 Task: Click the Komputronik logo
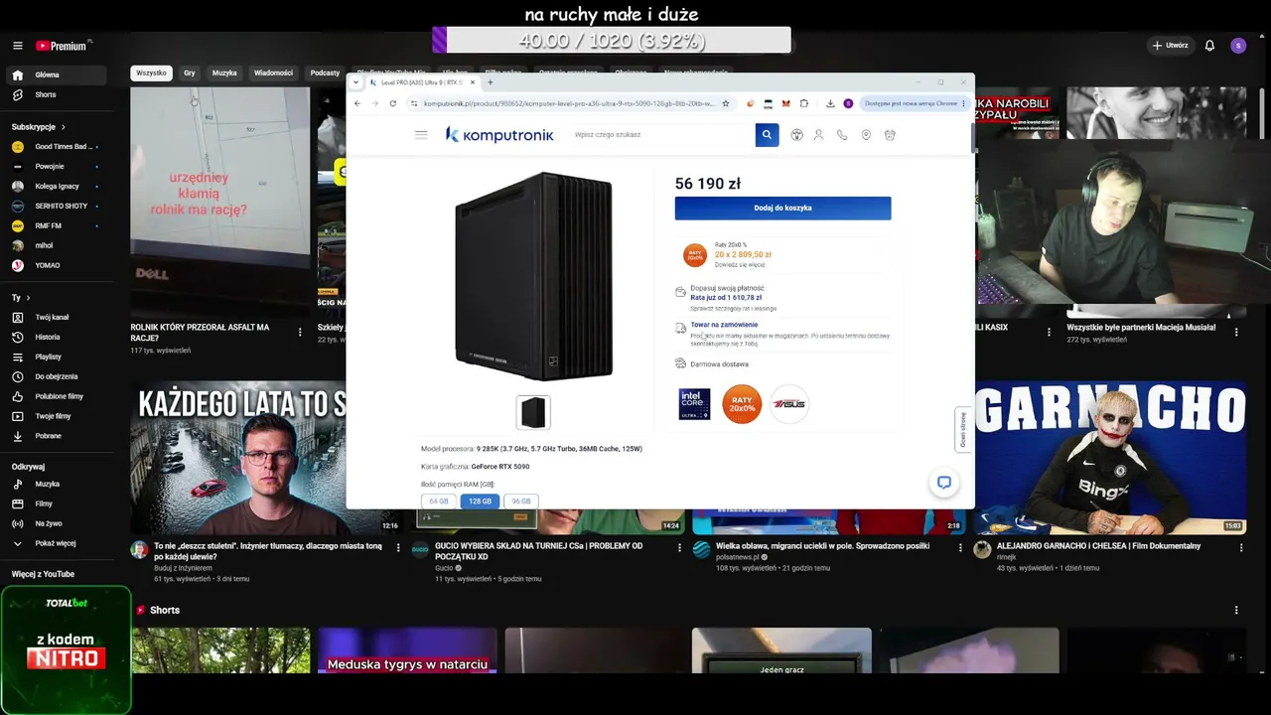(499, 135)
